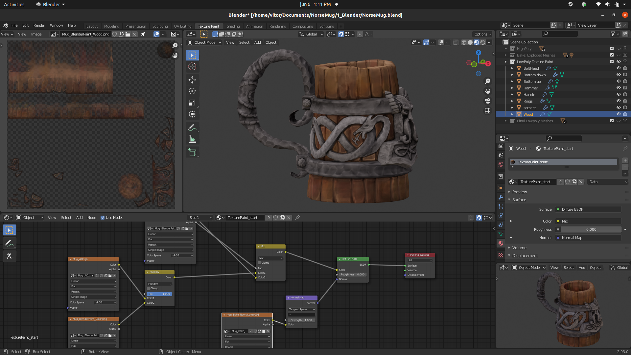
Task: Select the Measure tool in viewport toolbar
Action: tap(192, 139)
